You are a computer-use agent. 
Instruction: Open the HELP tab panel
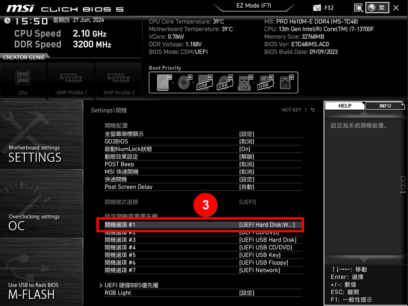(344, 106)
